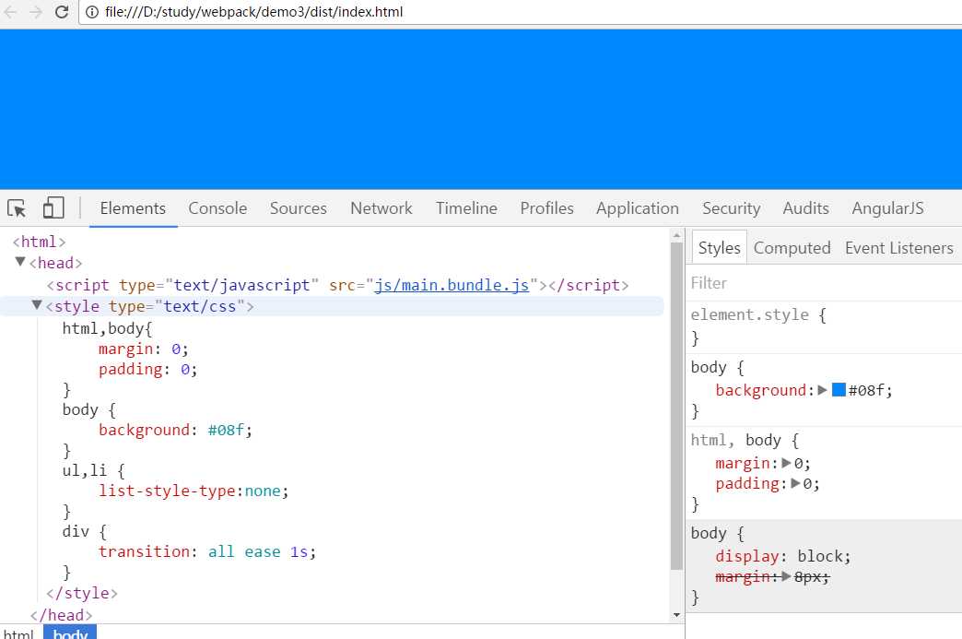Reload the page with refresh icon
The image size is (962, 639).
tap(62, 12)
